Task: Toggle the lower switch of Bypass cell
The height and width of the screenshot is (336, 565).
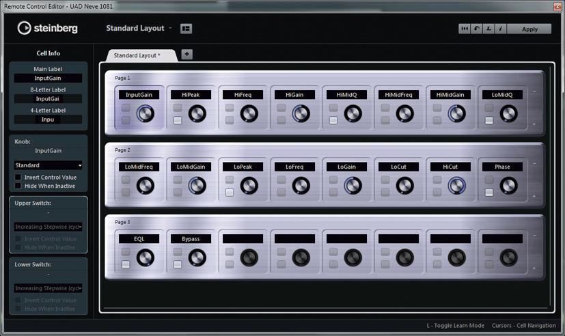Action: [x=178, y=264]
